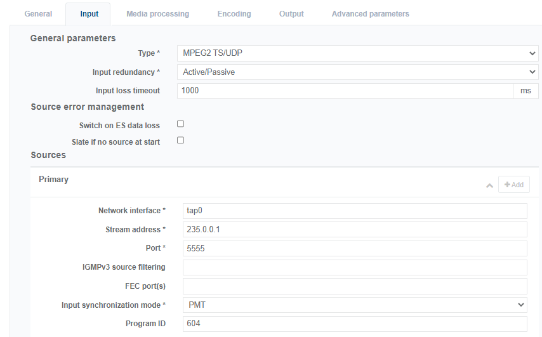The height and width of the screenshot is (337, 542).
Task: Switch to the General tab
Action: tap(38, 14)
